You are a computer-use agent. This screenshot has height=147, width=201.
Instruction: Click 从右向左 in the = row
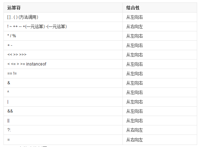[x=134, y=140]
